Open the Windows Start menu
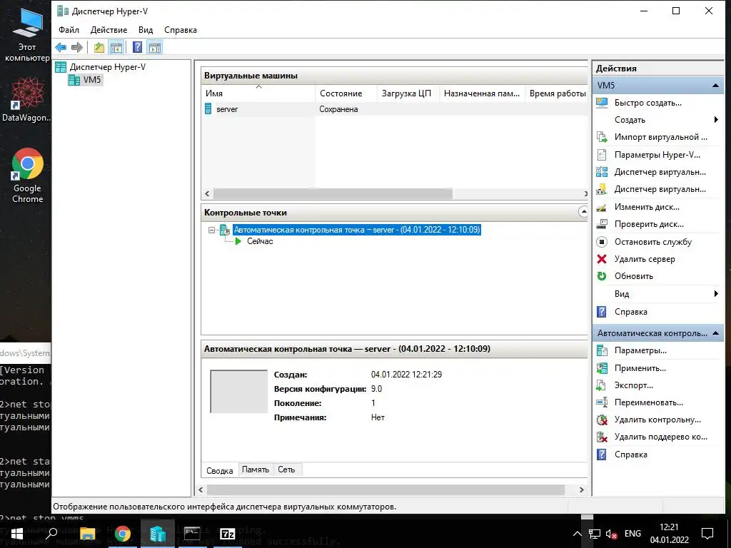 (x=17, y=534)
